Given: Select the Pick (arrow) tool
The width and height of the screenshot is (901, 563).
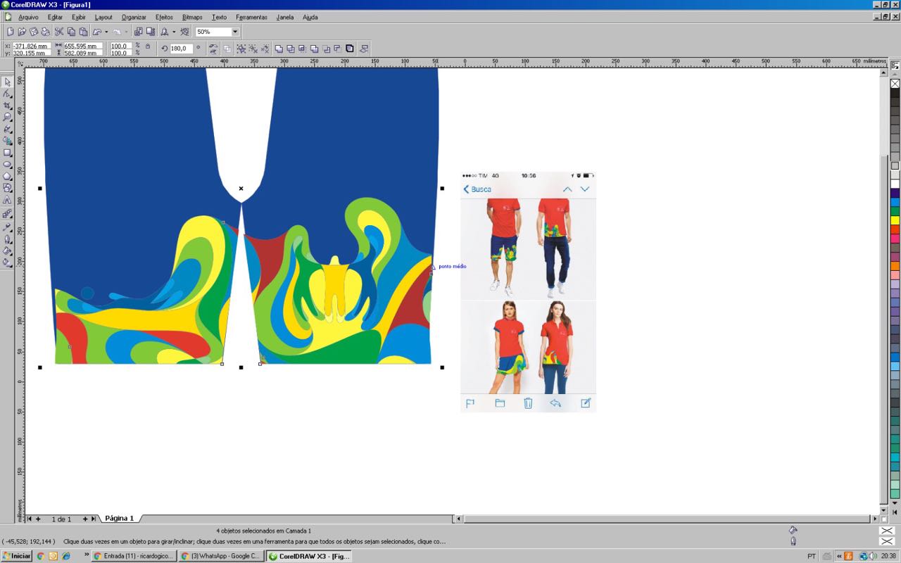Looking at the screenshot, I should [8, 82].
